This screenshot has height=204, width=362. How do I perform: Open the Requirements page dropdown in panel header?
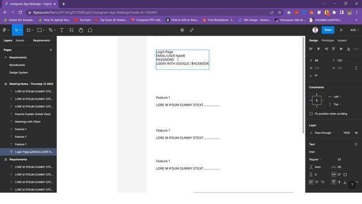43,40
